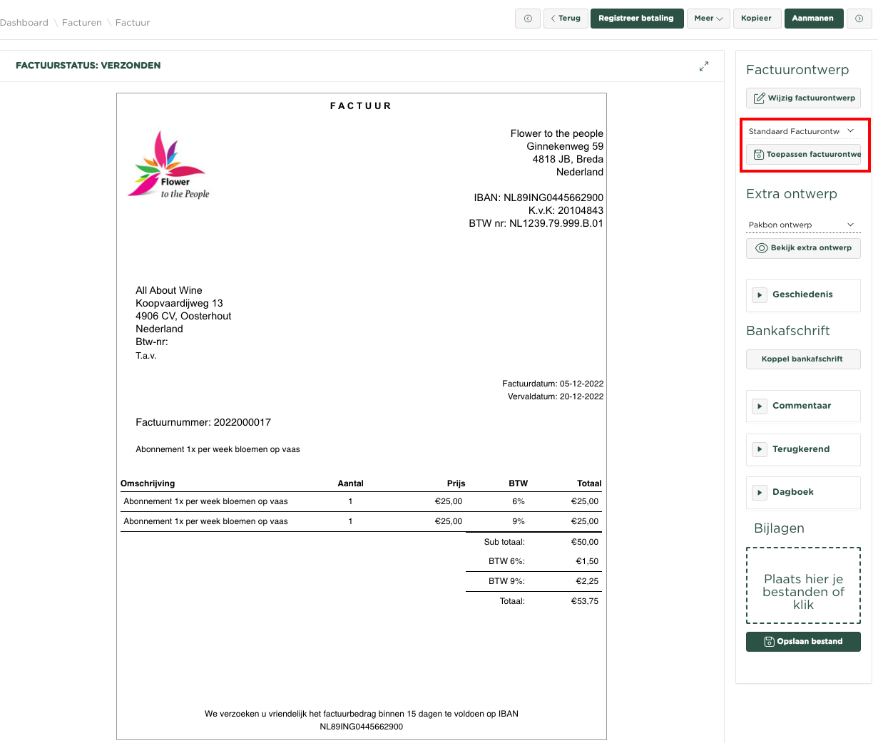
Task: Click the Flower to the People logo
Action: click(169, 164)
